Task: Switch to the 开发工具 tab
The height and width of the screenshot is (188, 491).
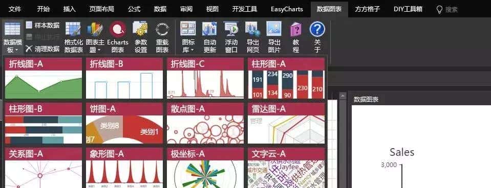Action: click(245, 9)
